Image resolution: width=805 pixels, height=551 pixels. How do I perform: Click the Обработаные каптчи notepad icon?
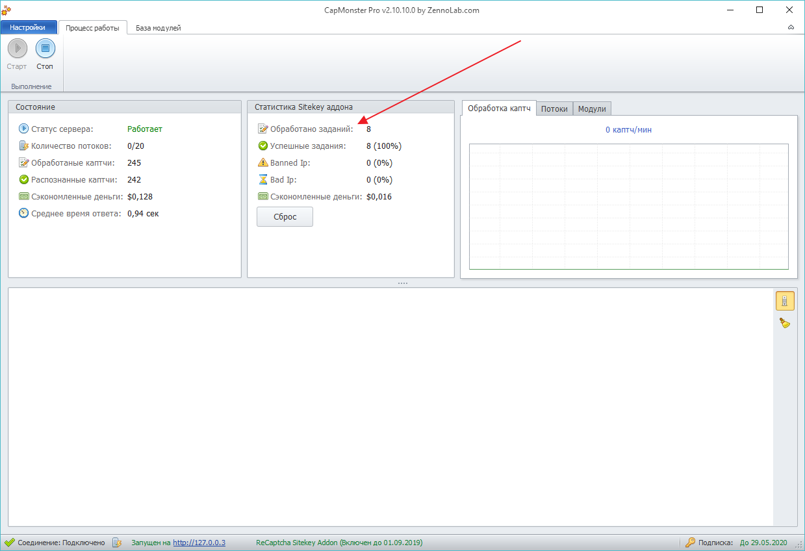click(24, 162)
